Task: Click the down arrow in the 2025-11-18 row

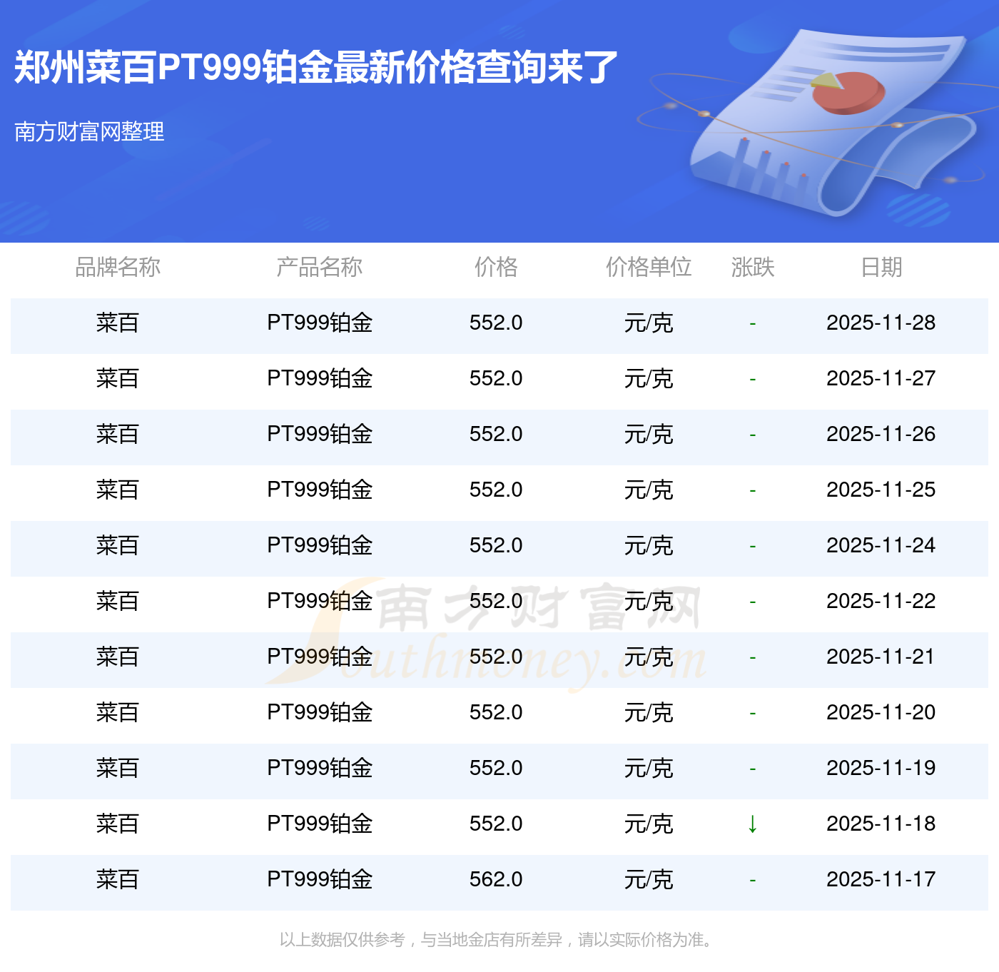Action: (752, 824)
